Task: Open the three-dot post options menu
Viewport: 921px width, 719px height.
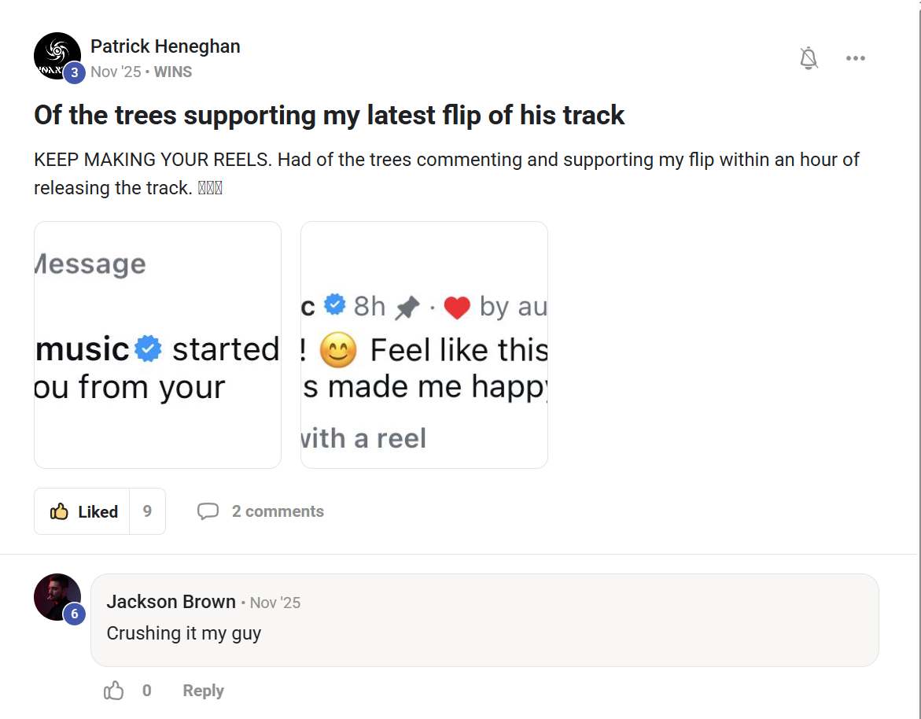Action: coord(856,58)
